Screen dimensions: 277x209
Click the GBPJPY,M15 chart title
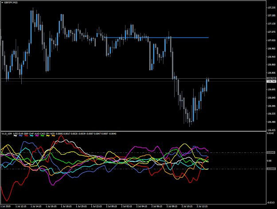click(x=11, y=3)
